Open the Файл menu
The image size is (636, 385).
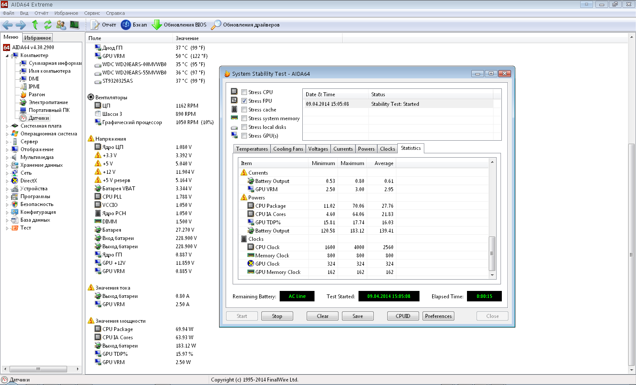point(8,13)
